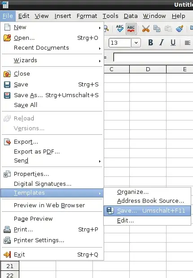Choose Page Preview entry
193x278 pixels.
point(52,219)
